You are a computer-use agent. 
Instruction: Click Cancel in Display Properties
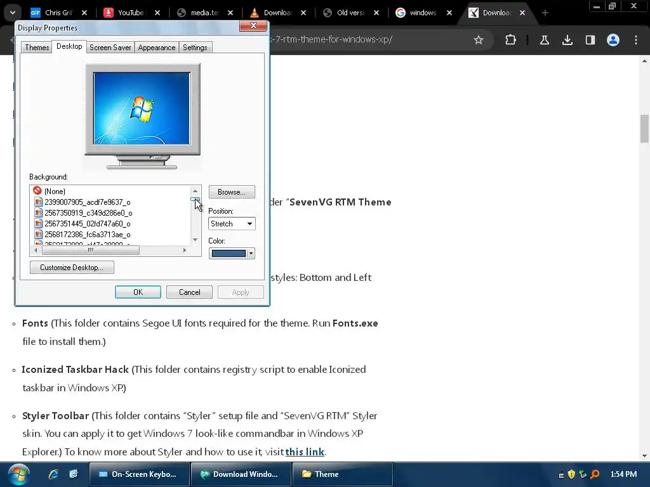tap(189, 292)
